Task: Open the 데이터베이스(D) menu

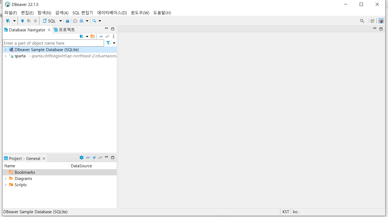Action: tap(112, 13)
